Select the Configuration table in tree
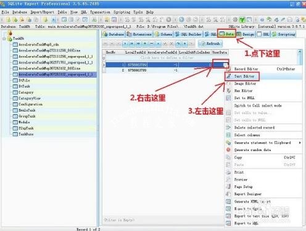The image size is (306, 231). 30,104
